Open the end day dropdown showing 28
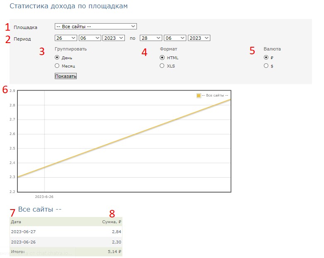Image resolution: width=324 pixels, height=258 pixels. pos(151,38)
